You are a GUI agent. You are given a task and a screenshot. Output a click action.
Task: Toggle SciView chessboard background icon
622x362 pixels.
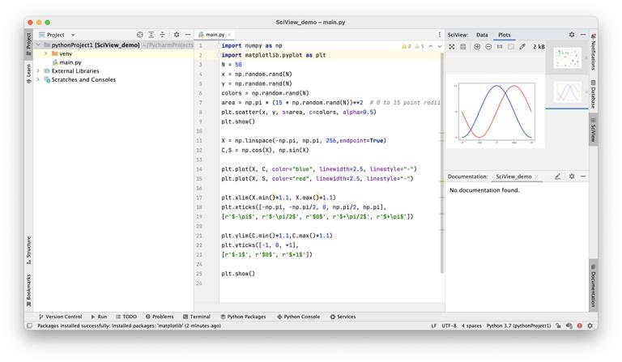pyautogui.click(x=511, y=47)
